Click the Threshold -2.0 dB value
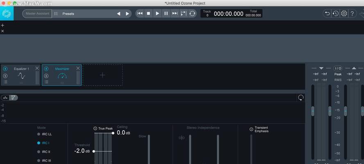 coord(82,151)
